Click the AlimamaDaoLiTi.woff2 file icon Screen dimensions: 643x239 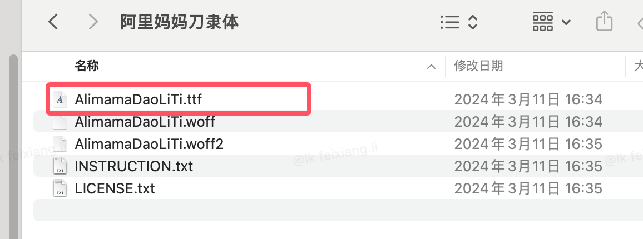coord(60,143)
